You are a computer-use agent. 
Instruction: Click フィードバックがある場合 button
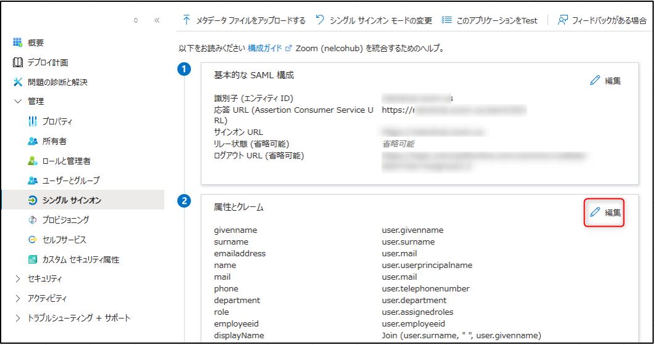(x=602, y=20)
